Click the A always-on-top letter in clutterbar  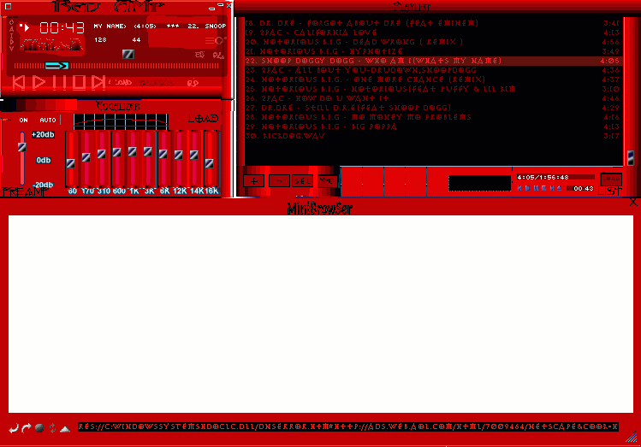click(11, 29)
